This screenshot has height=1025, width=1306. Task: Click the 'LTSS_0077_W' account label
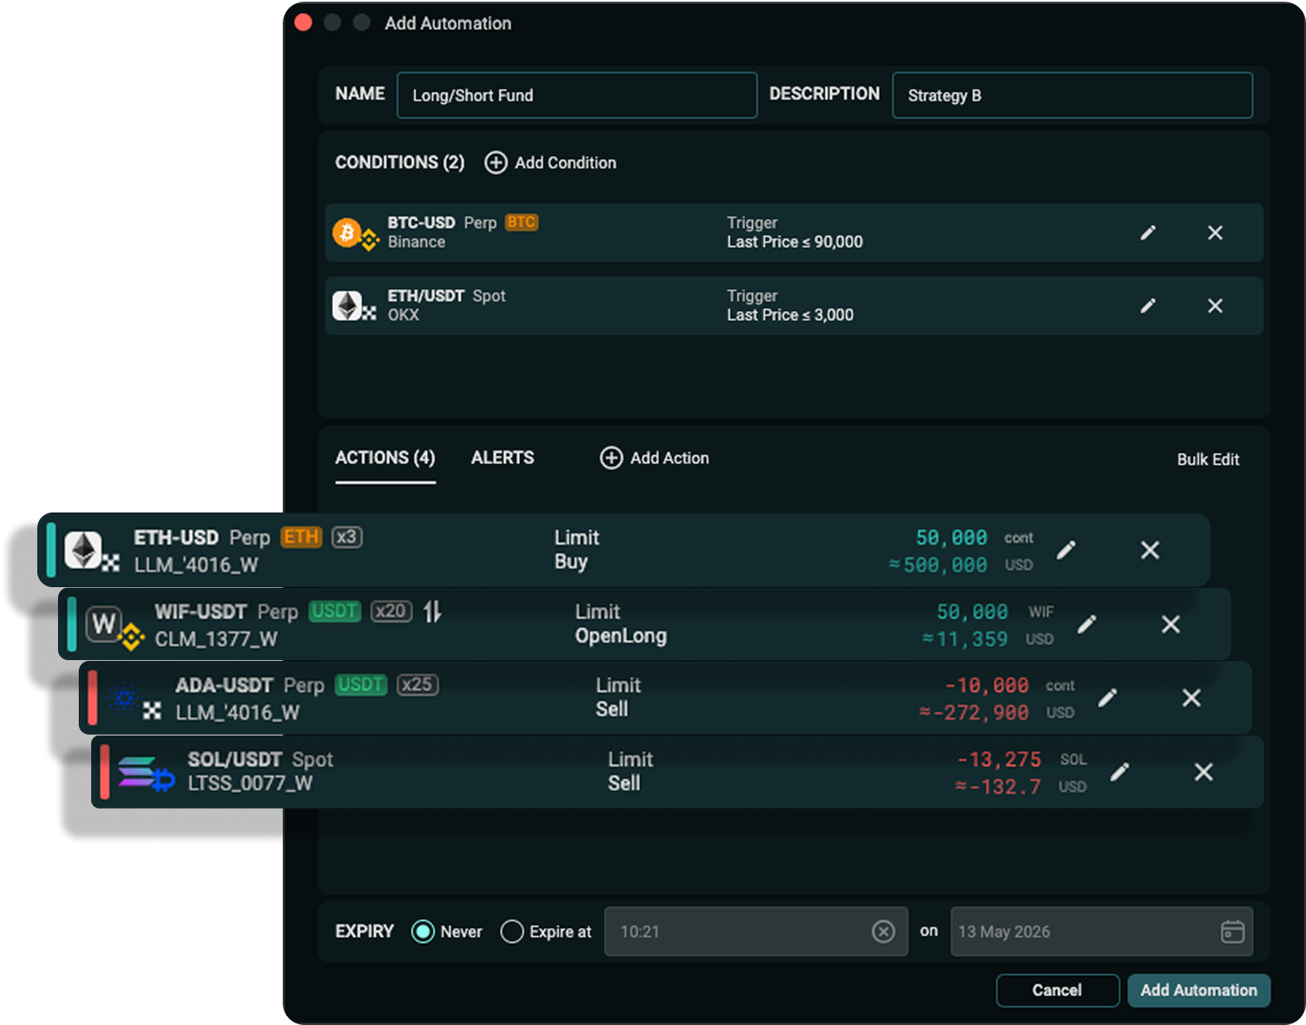[x=250, y=784]
